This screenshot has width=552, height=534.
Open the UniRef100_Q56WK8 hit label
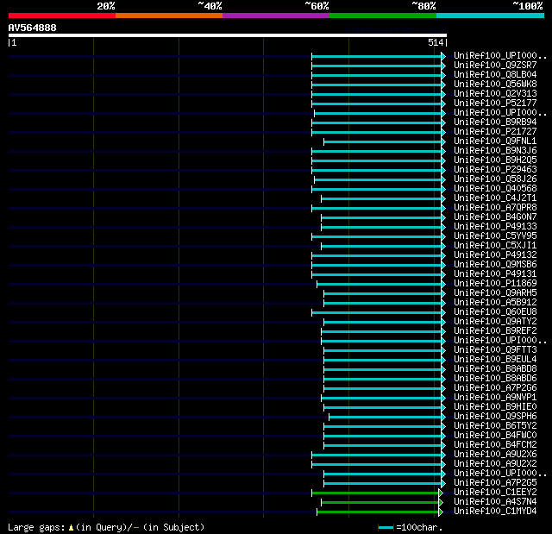click(x=495, y=85)
